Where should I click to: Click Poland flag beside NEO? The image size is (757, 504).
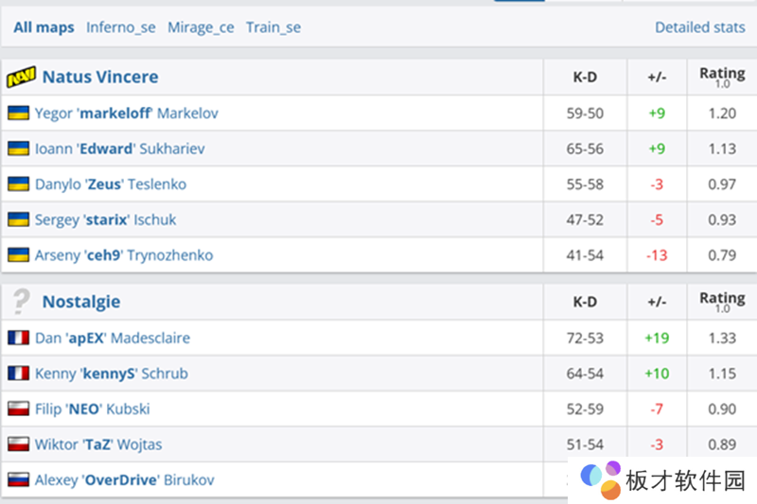[x=18, y=409]
